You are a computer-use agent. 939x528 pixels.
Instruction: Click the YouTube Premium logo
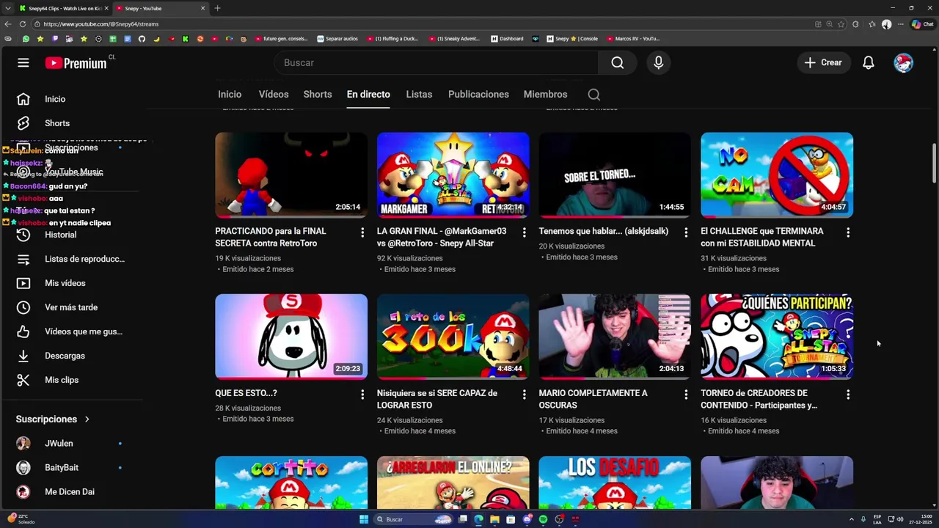coord(76,63)
